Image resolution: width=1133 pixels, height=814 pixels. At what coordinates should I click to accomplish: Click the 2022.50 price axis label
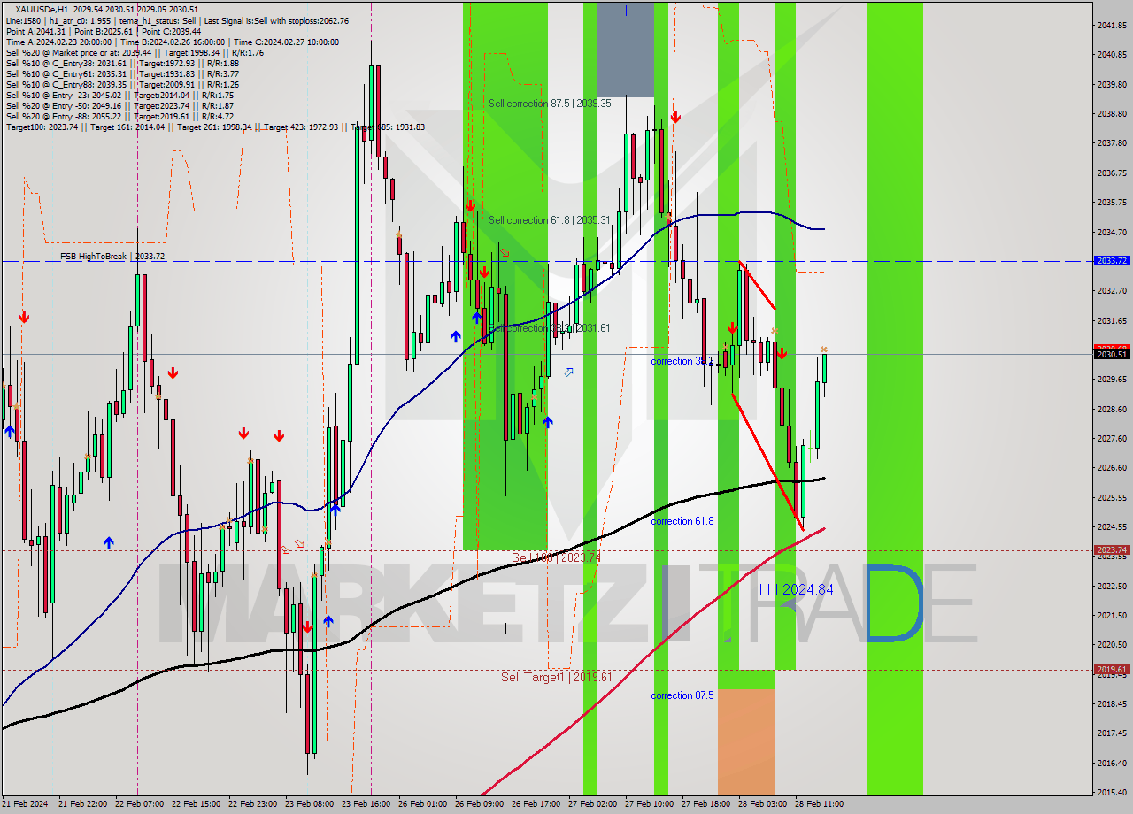[1113, 586]
